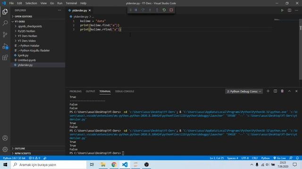Click the feedback icon in status bar
This screenshot has width=302, height=169.
click(x=291, y=158)
